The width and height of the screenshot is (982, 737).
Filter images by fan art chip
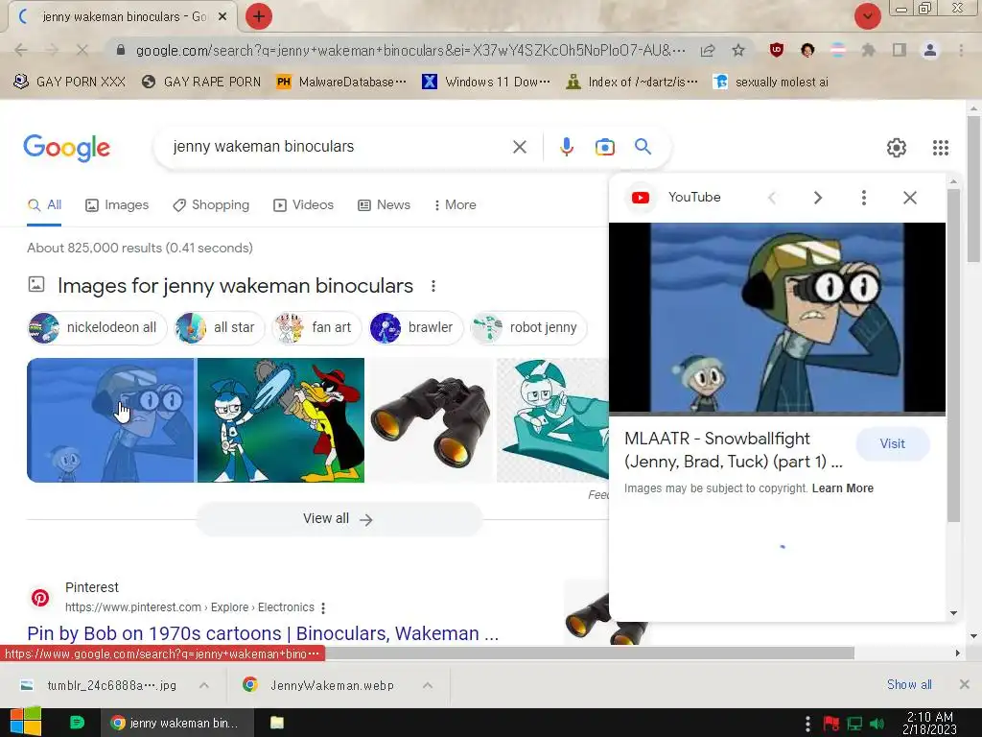[x=316, y=328]
